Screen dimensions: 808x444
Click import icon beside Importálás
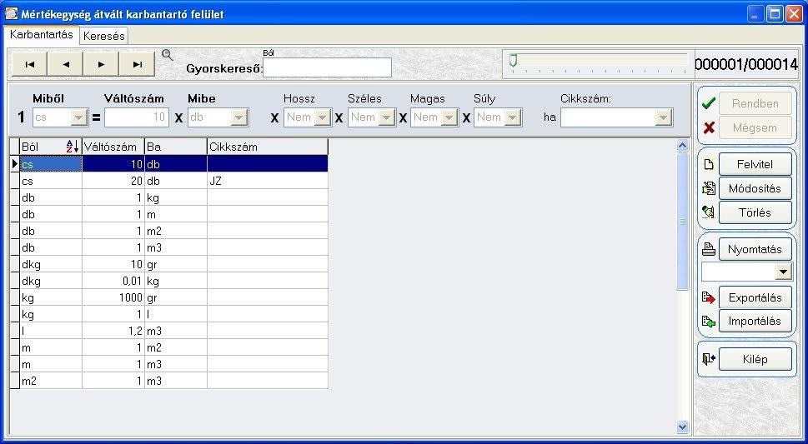point(709,322)
